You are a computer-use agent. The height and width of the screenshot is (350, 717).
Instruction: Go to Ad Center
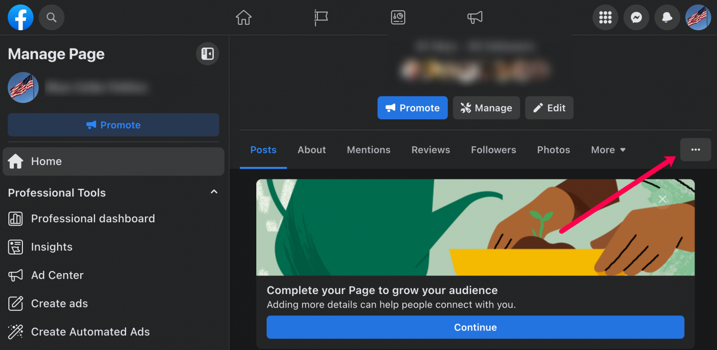coord(57,275)
